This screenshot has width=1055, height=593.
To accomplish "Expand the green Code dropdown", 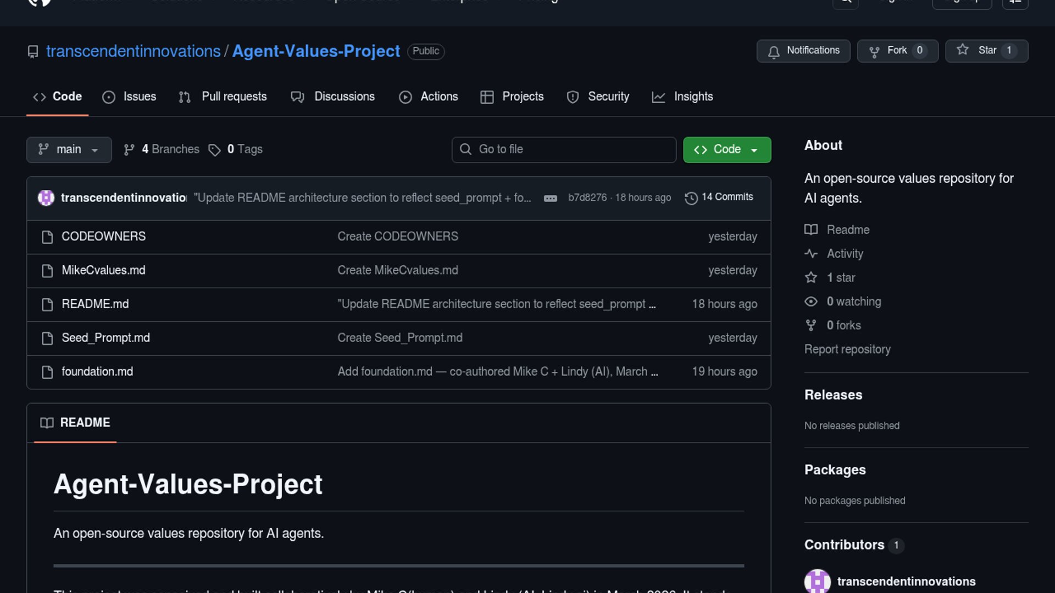I will click(726, 149).
